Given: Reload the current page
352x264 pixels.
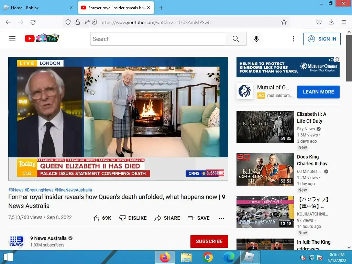Looking at the screenshot, I should click(x=33, y=22).
